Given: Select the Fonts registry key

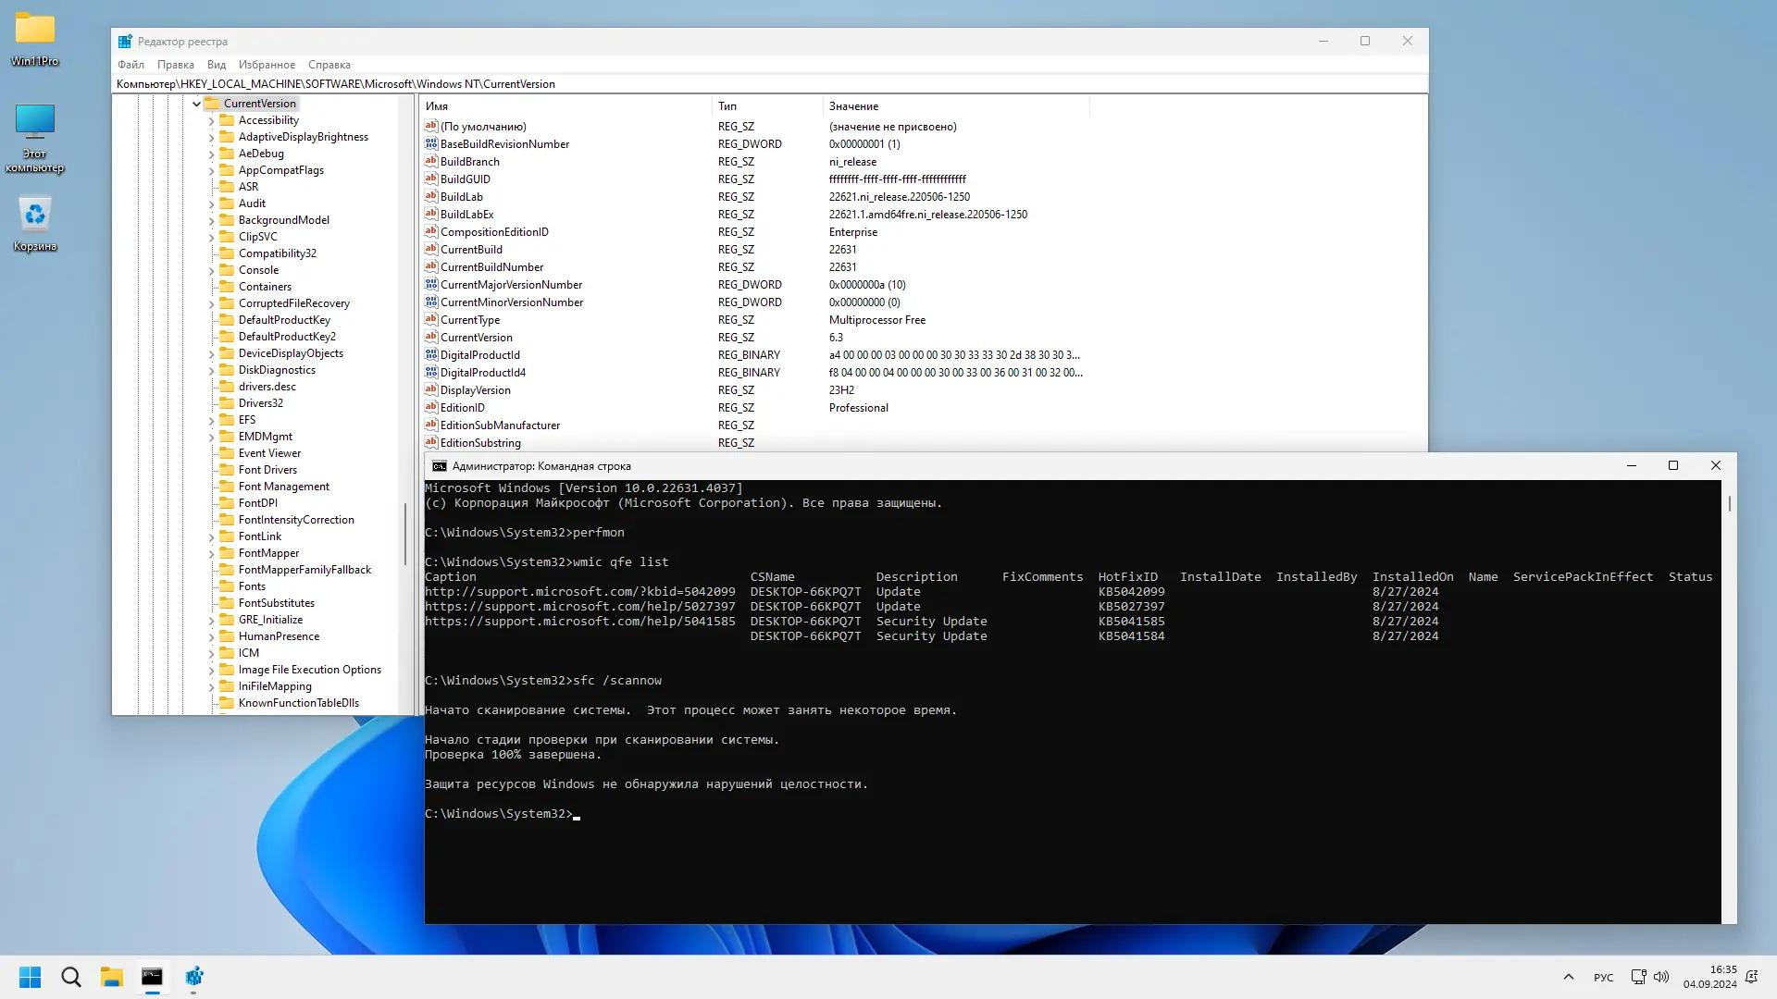Looking at the screenshot, I should pos(252,586).
